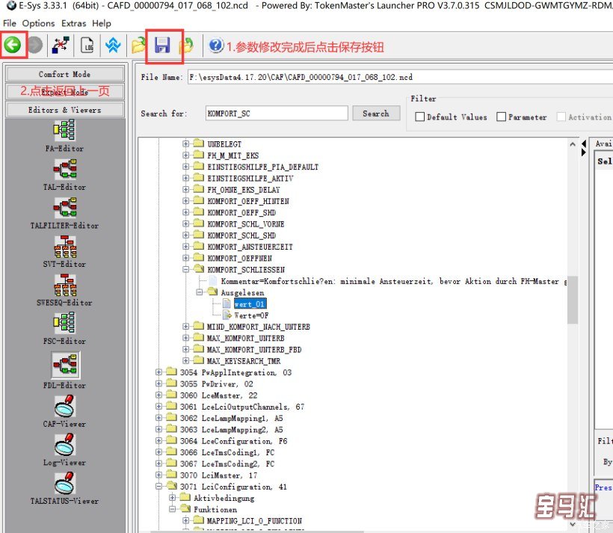This screenshot has width=613, height=533.
Task: Open the Extras menu
Action: pyautogui.click(x=73, y=23)
